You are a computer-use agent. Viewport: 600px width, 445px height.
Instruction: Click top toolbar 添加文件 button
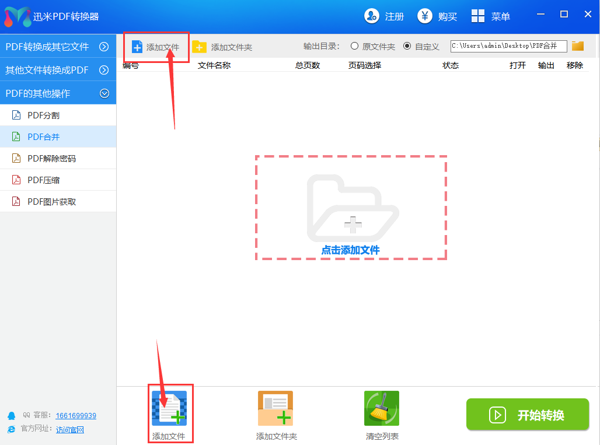(x=156, y=47)
